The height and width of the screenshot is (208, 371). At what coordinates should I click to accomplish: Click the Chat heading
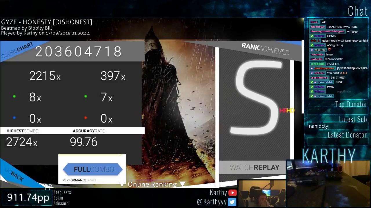click(358, 11)
